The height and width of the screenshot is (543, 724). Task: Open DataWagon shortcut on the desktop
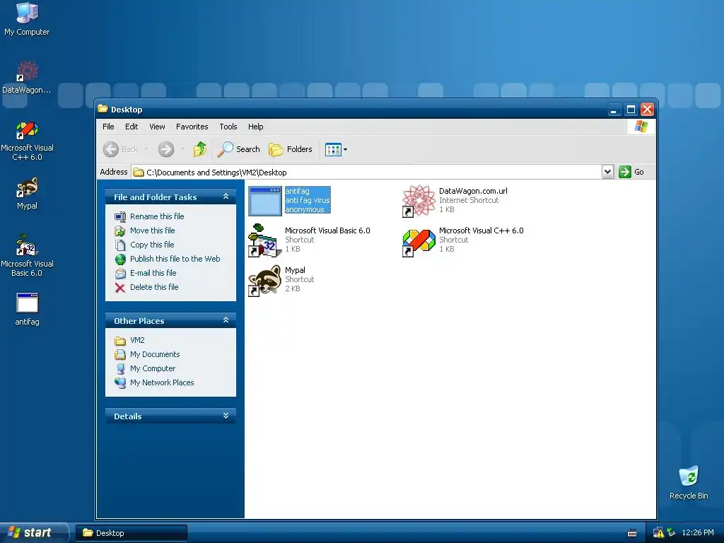point(27,78)
